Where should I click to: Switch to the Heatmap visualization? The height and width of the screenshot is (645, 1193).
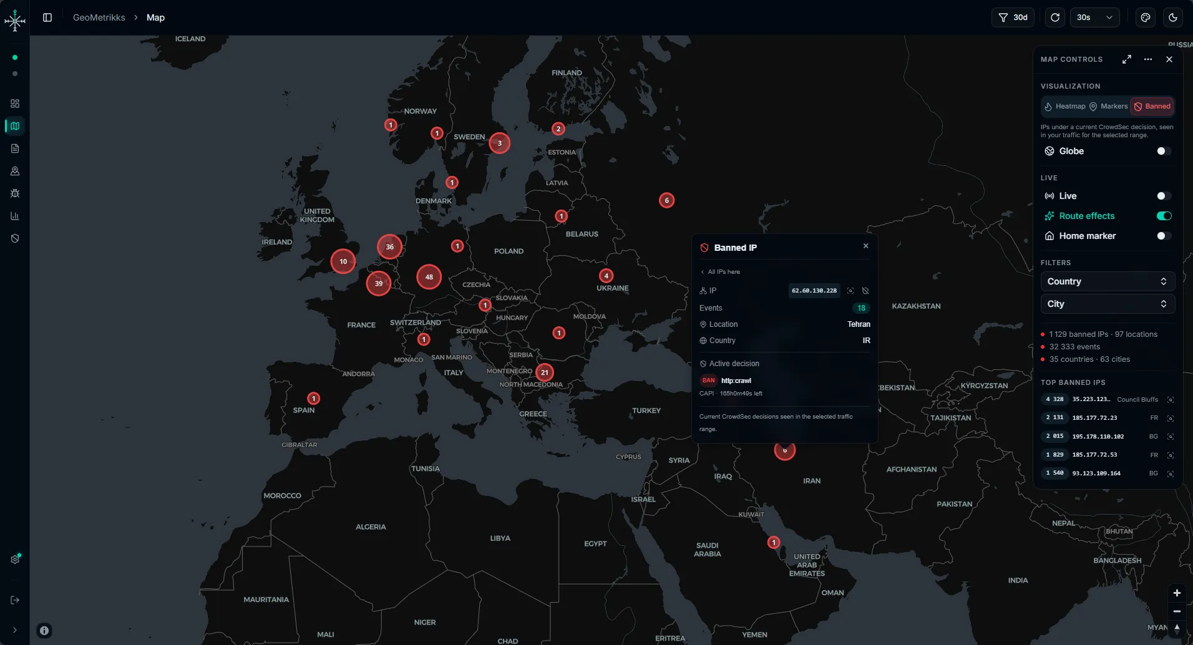pyautogui.click(x=1065, y=106)
